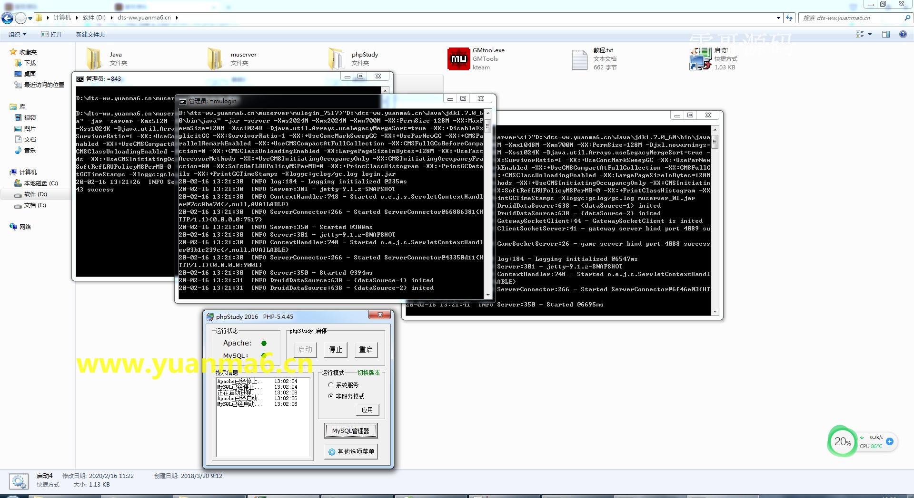
Task: Select 非服务模式 run mode
Action: pos(346,396)
